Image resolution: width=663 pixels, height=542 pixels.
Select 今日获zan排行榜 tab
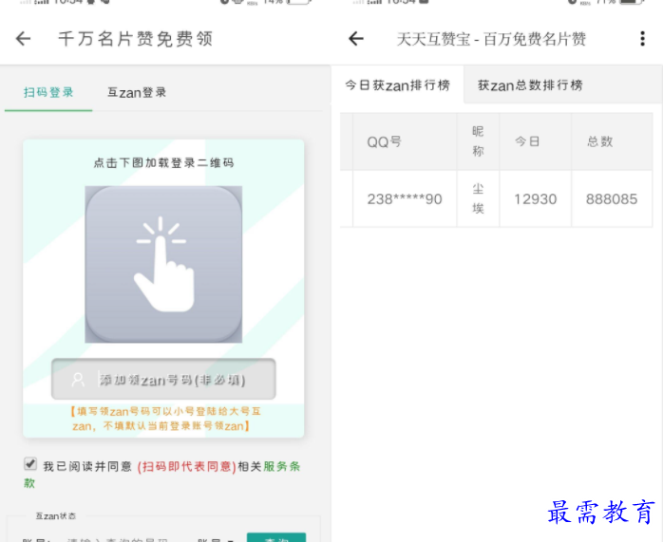[397, 85]
